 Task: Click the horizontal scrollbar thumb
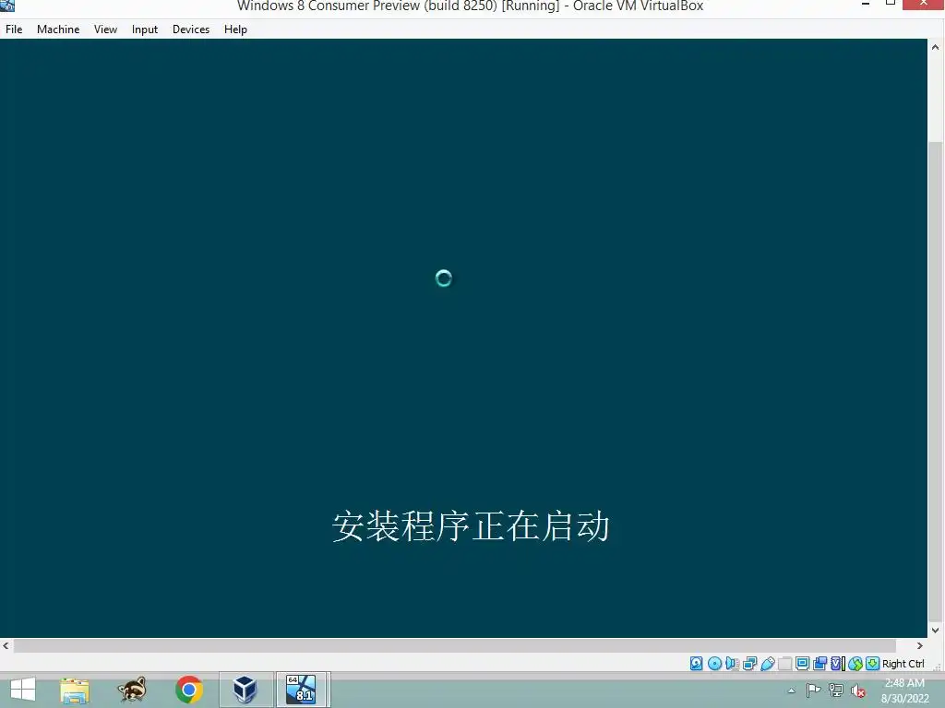point(455,645)
